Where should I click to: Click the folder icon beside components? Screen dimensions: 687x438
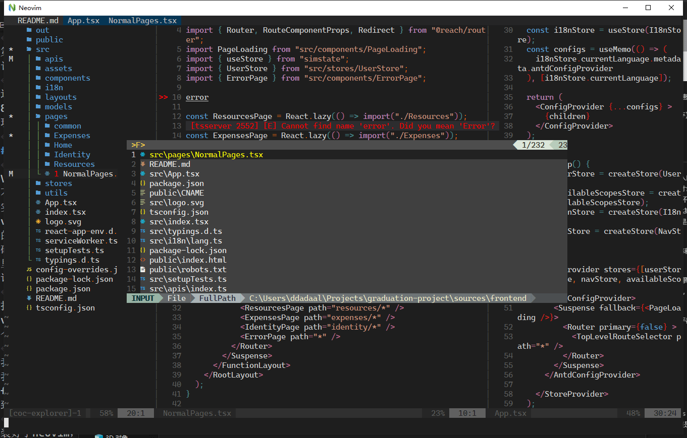(38, 78)
